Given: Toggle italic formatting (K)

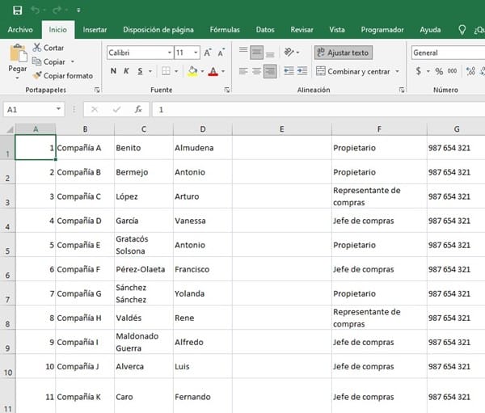Looking at the screenshot, I should click(127, 71).
